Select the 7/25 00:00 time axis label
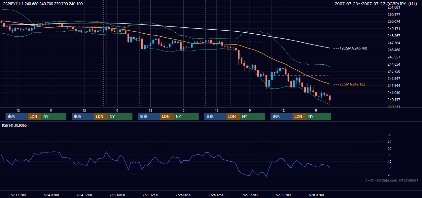This screenshot has height=198, width=422. pos(117,195)
